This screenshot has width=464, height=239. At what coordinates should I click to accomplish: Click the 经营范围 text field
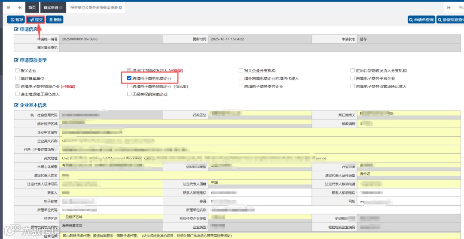(x=260, y=236)
